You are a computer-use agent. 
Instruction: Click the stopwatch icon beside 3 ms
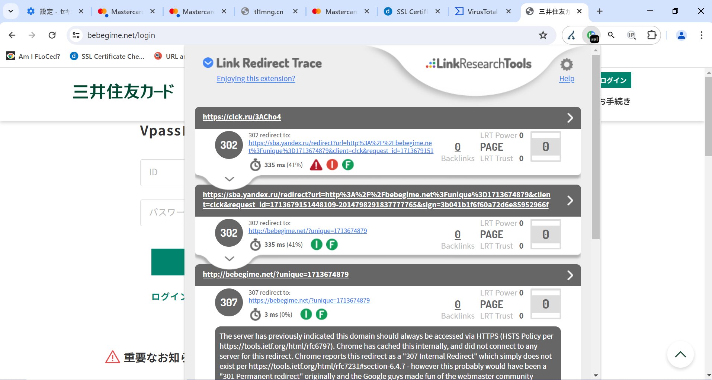(255, 314)
